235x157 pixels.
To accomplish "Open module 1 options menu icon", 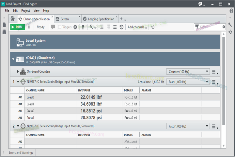I will pos(215,82).
